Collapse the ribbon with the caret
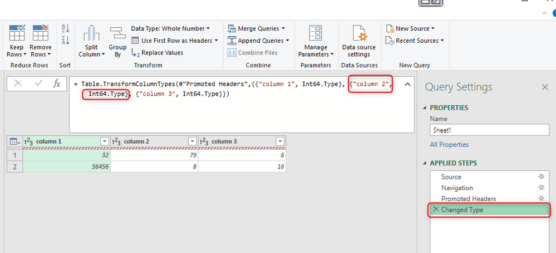Viewport: 556px width, 253px height. 545,13
